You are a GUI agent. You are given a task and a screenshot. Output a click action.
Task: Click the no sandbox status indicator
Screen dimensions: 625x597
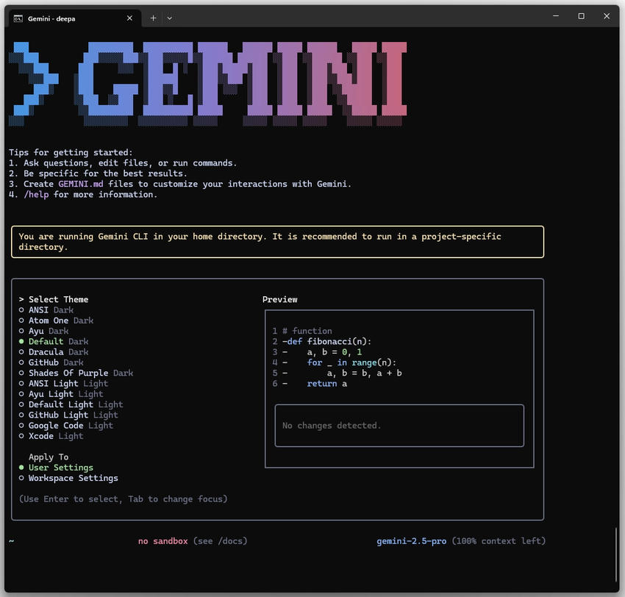coord(161,540)
